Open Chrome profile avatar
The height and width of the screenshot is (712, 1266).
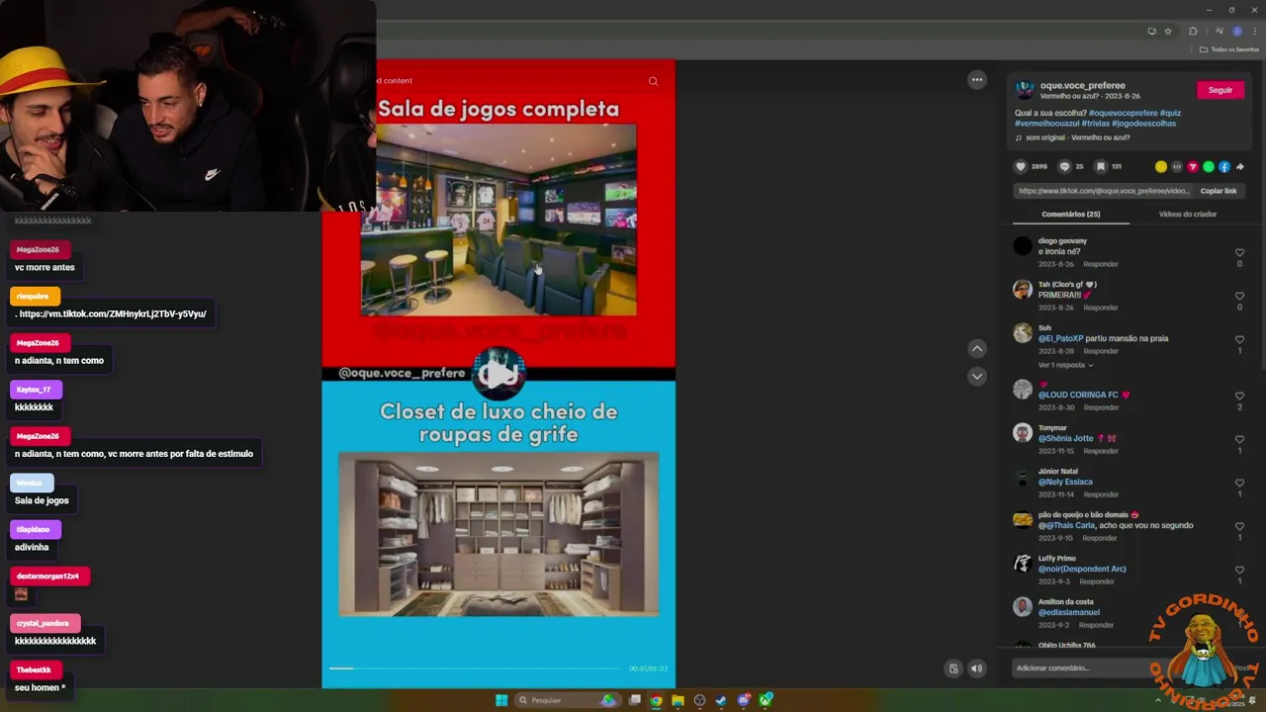(1236, 32)
